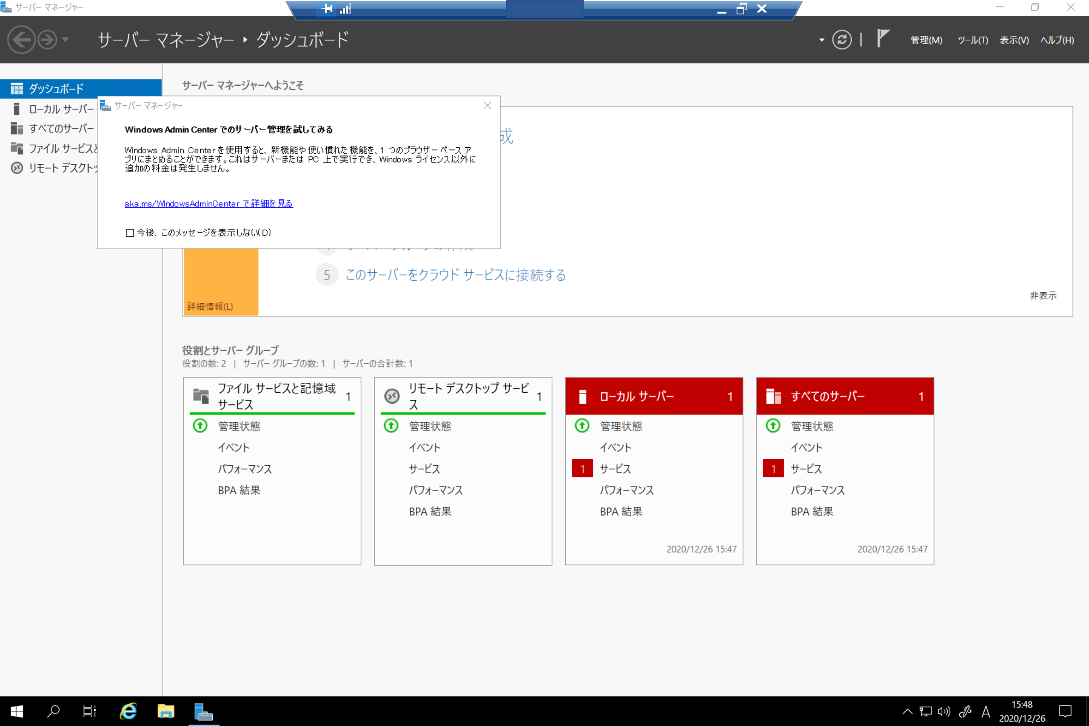Viewport: 1089px width, 726px height.
Task: Close the Windows Admin Center dialog
Action: click(x=487, y=106)
